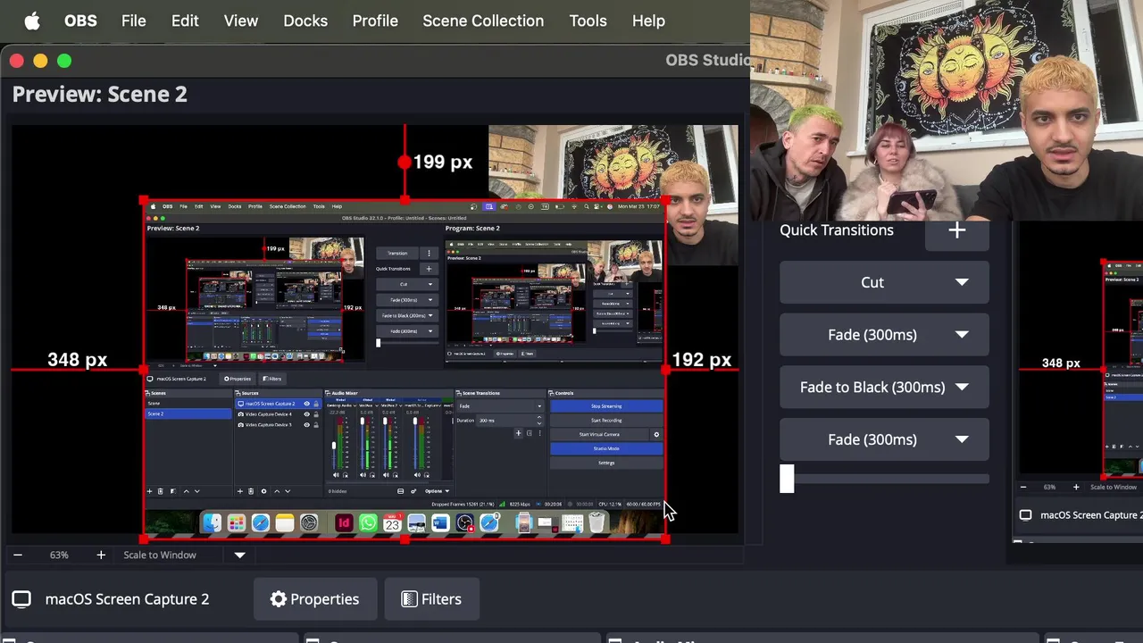Click the Quick Transitions heading
1143x643 pixels.
pos(837,230)
